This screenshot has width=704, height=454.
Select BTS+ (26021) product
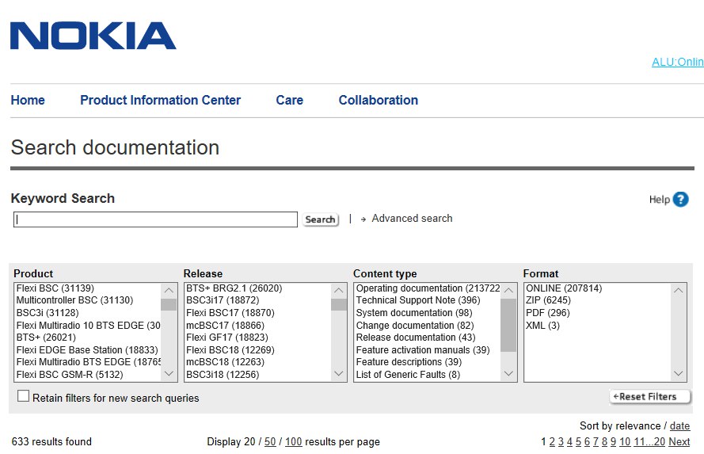46,338
